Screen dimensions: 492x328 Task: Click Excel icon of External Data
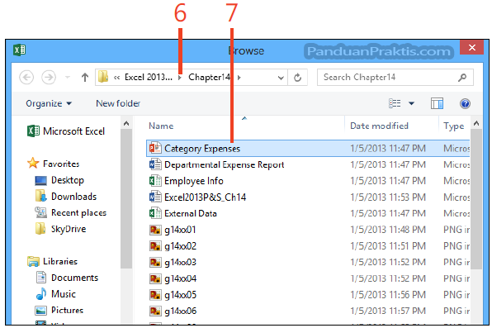click(x=155, y=213)
